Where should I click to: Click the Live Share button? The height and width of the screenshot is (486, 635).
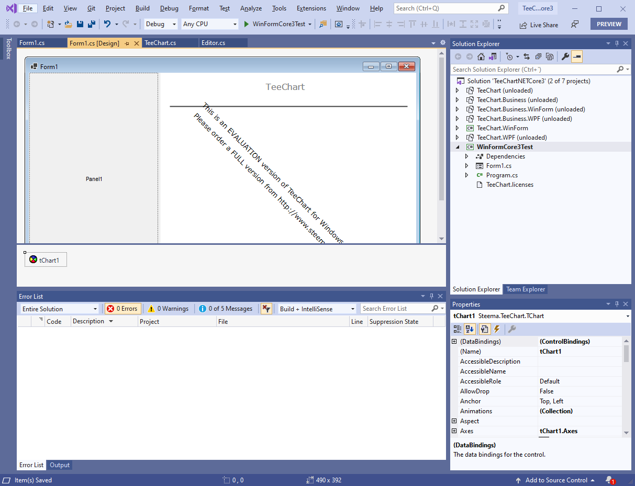click(x=539, y=25)
